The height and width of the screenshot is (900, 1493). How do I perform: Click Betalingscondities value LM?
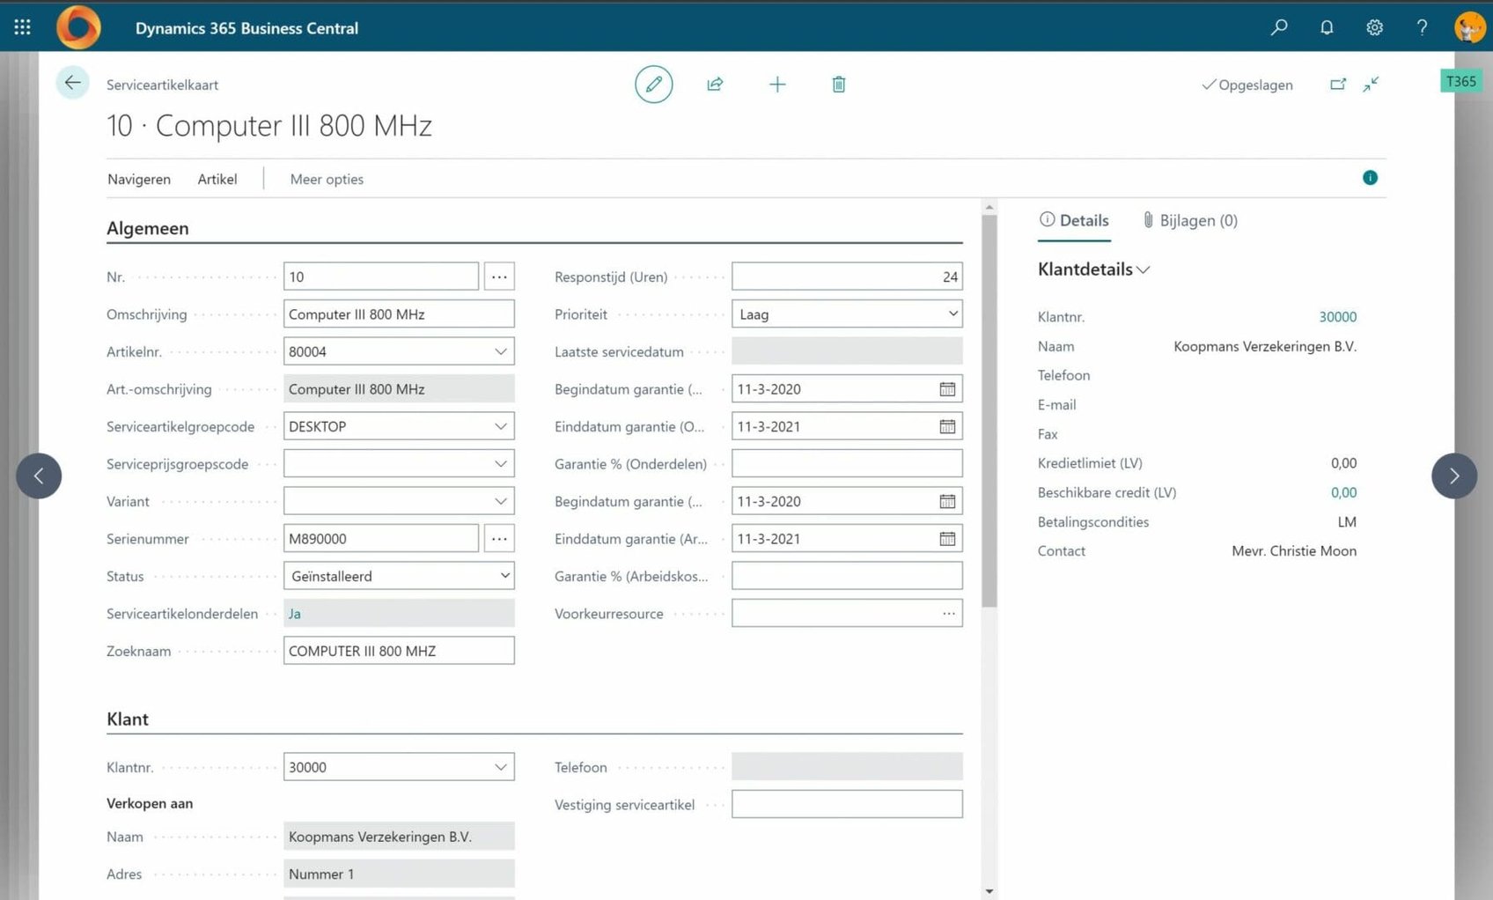pos(1347,522)
